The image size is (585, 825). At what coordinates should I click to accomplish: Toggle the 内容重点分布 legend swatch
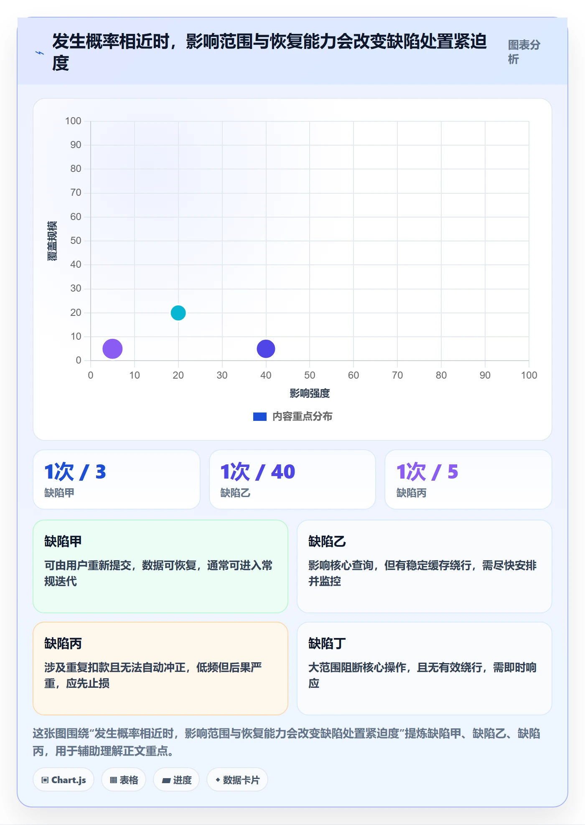coord(260,417)
